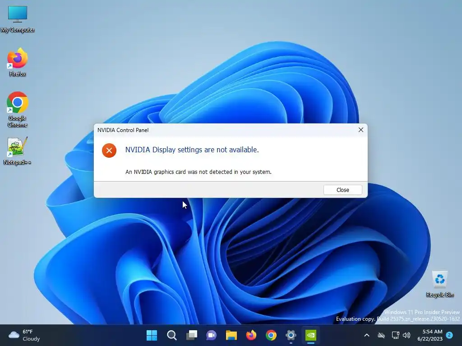Open network status tray icon
This screenshot has height=346, width=462.
pos(395,335)
